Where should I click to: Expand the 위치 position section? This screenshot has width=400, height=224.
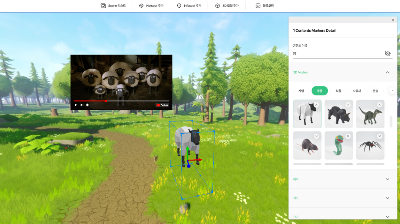(342, 179)
